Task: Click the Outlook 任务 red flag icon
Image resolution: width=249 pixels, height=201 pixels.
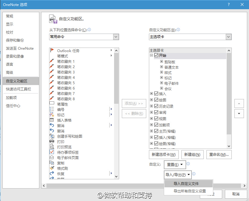Action: [52, 51]
